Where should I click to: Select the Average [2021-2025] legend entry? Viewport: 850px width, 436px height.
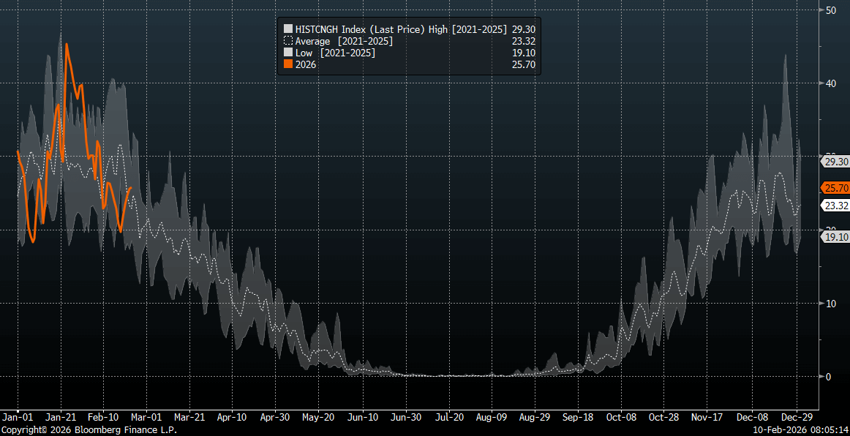pyautogui.click(x=344, y=41)
